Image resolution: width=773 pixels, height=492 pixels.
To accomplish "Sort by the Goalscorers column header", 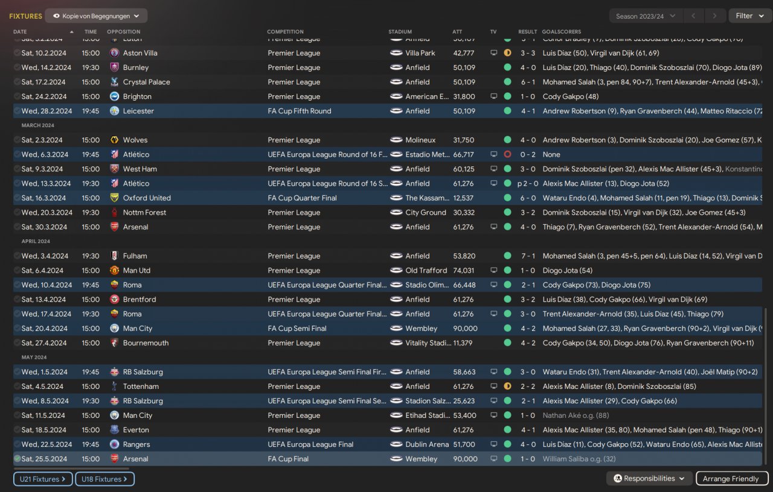I will click(x=562, y=32).
